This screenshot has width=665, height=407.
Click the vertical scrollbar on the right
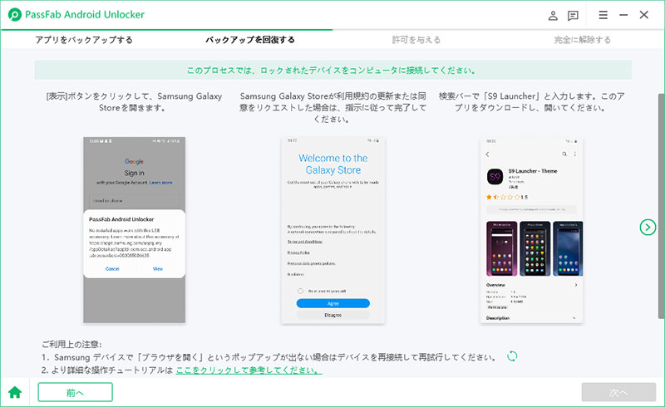[x=661, y=206]
